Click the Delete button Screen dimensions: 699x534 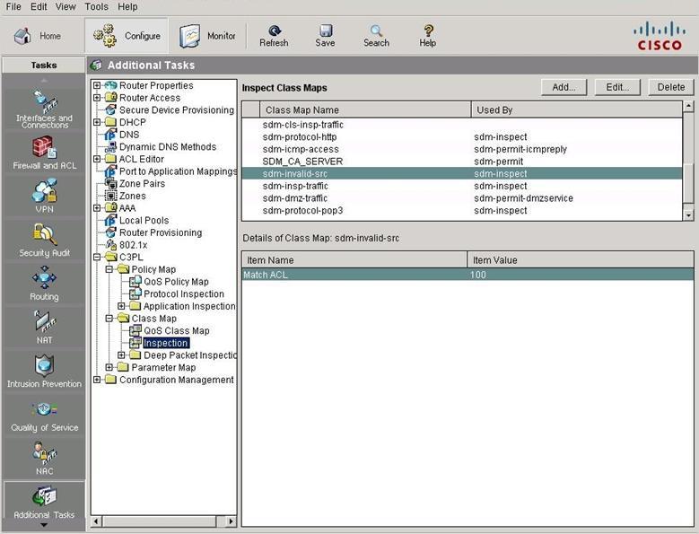coord(671,87)
